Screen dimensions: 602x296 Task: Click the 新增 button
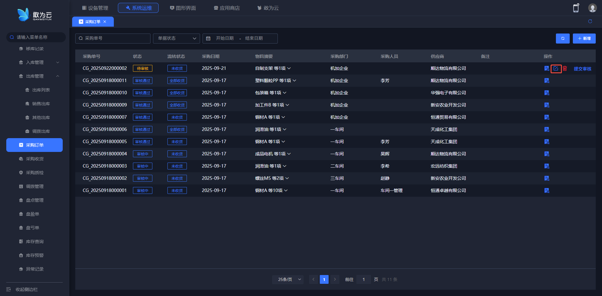584,39
